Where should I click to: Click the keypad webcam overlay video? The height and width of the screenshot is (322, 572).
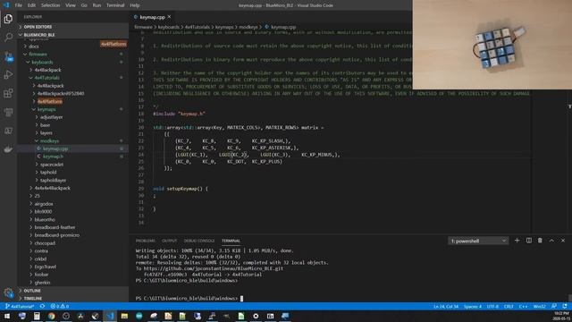(492, 45)
